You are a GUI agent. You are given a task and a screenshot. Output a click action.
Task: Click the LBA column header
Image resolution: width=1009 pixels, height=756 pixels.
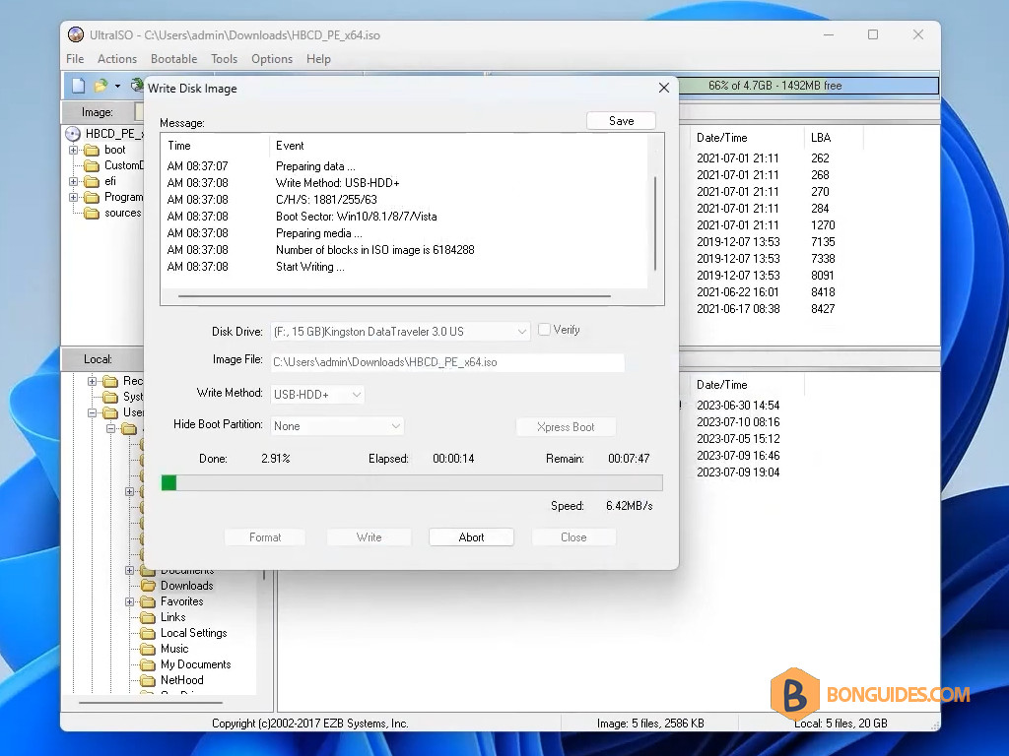[x=821, y=138]
